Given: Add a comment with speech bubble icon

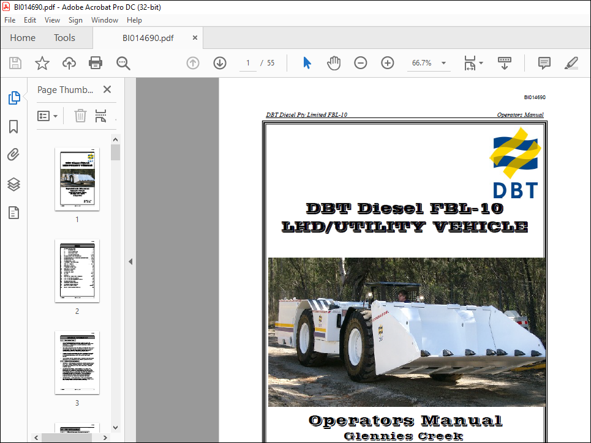Looking at the screenshot, I should coord(544,63).
